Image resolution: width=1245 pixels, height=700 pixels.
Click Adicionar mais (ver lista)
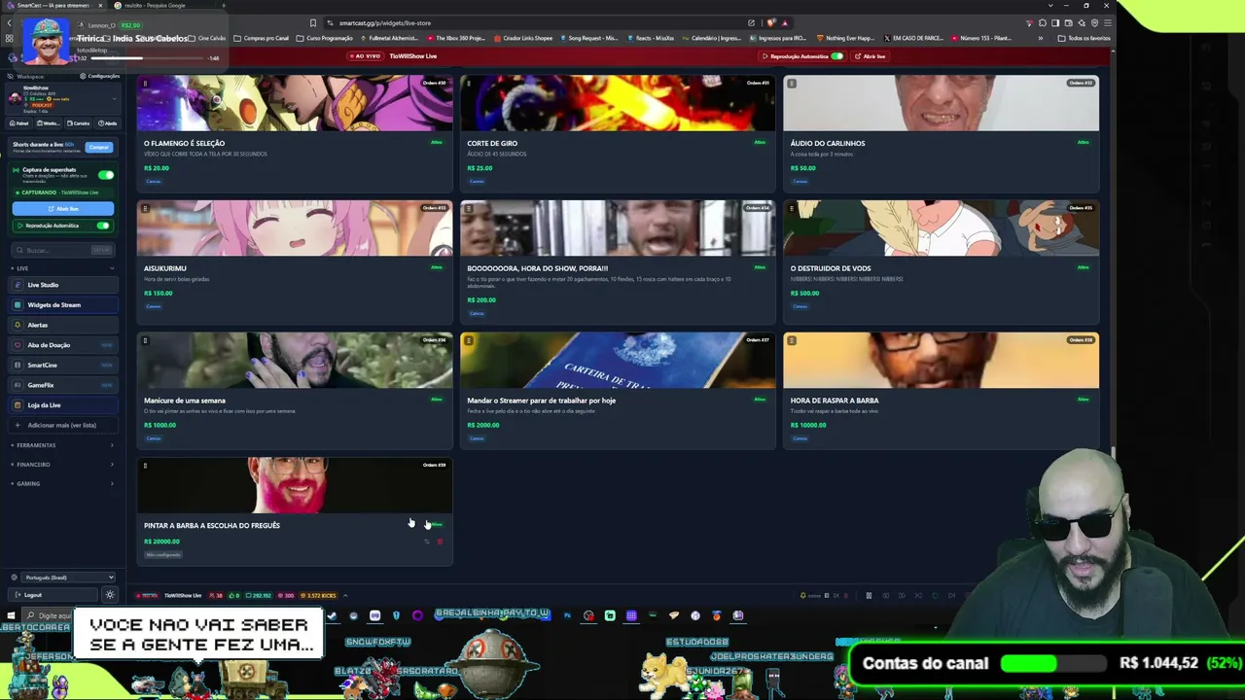62,425
